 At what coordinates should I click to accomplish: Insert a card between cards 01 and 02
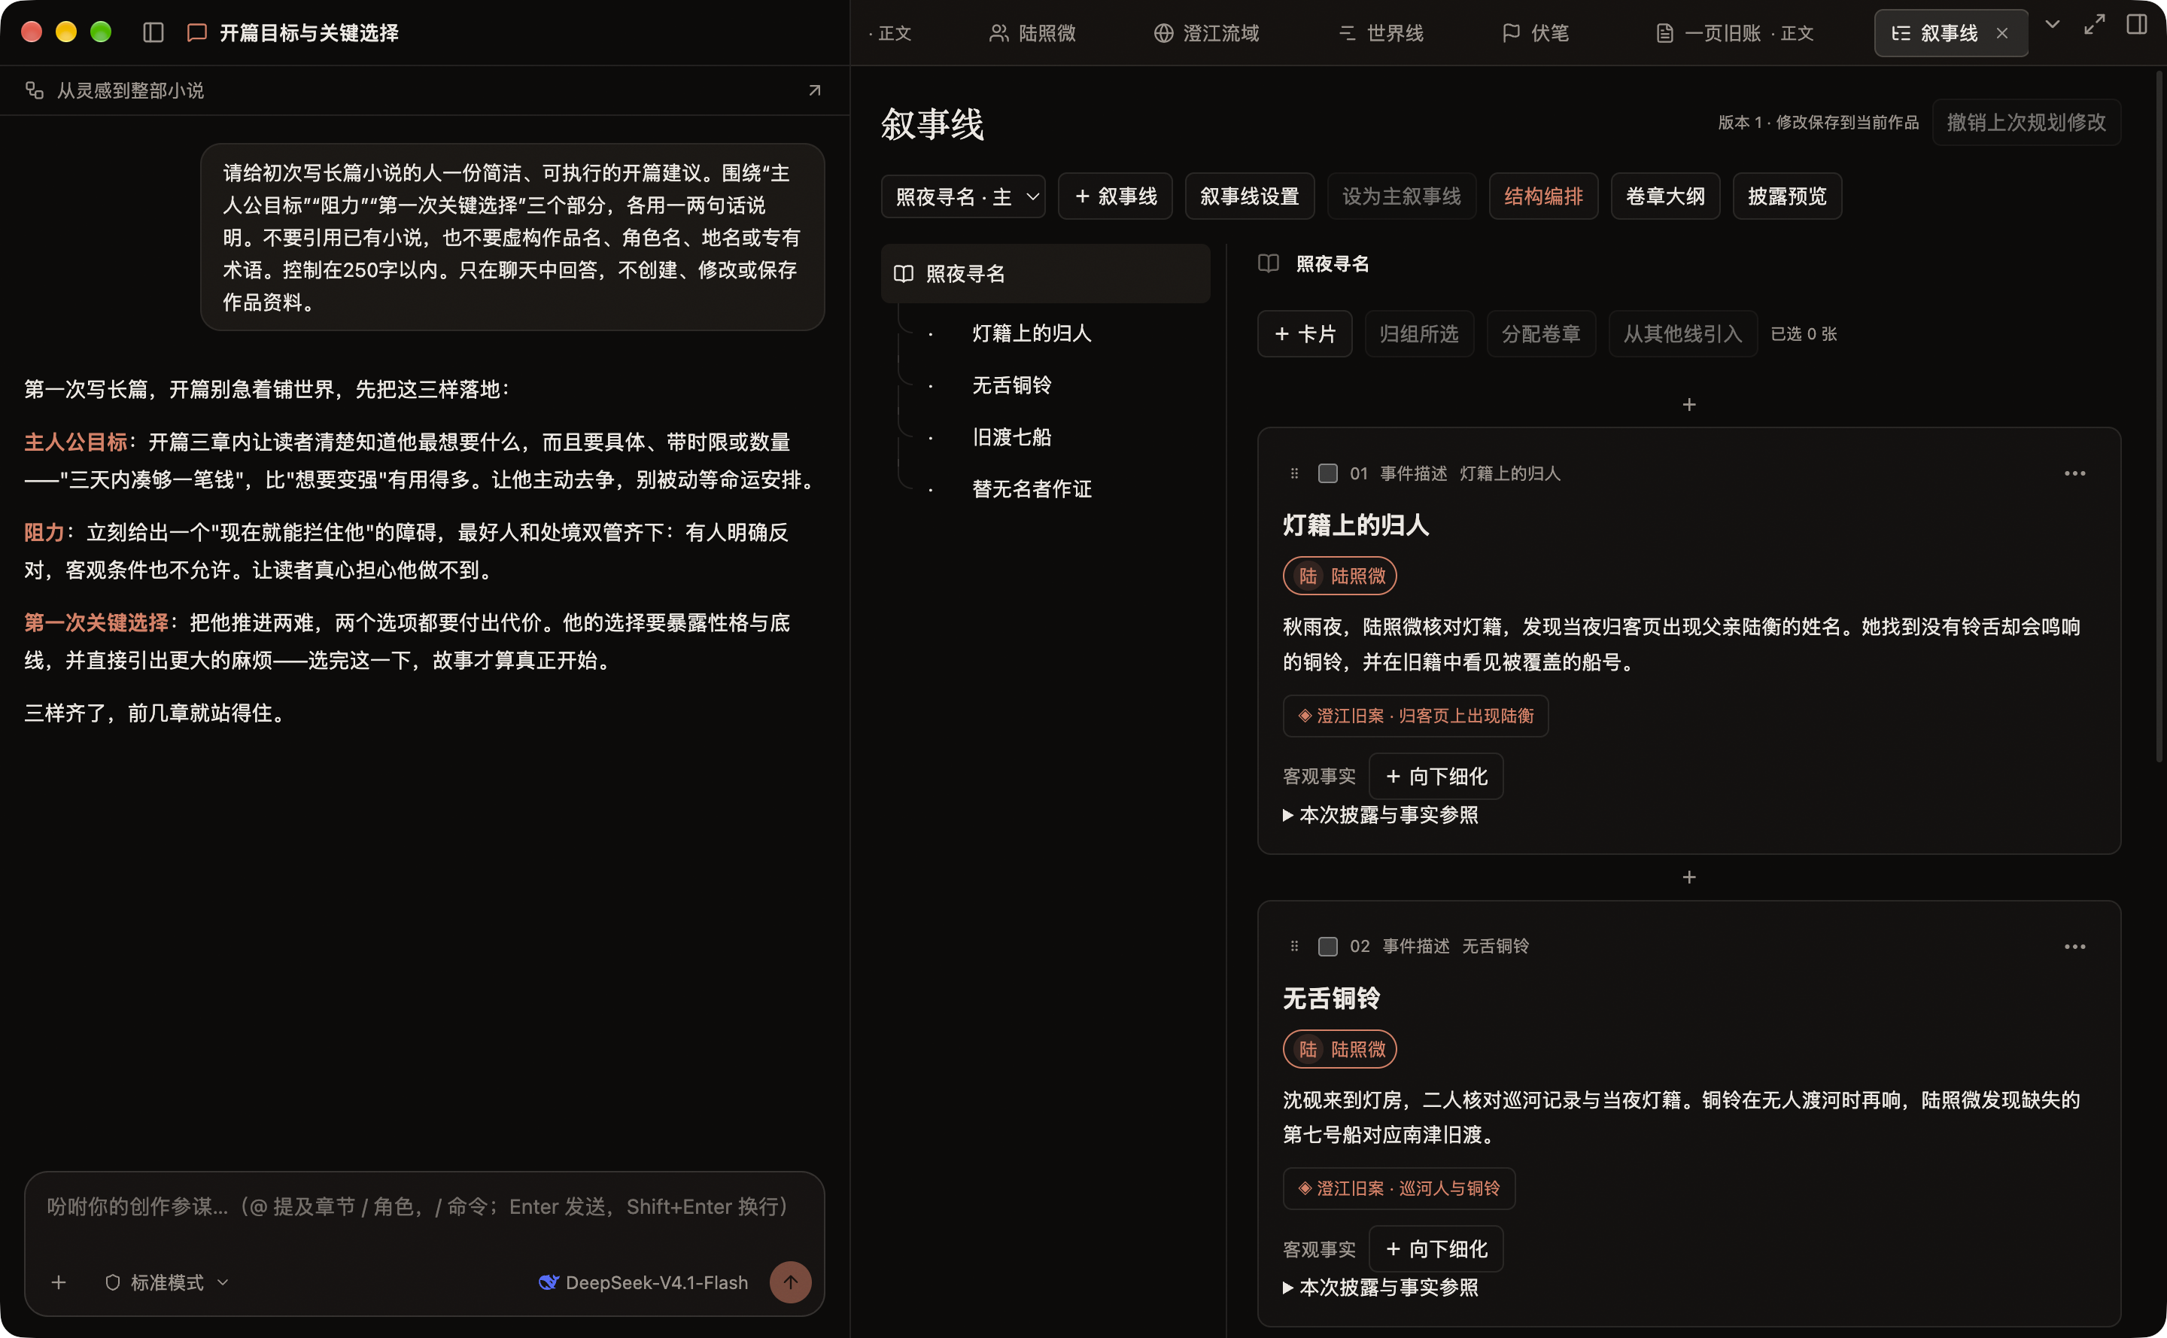point(1689,877)
